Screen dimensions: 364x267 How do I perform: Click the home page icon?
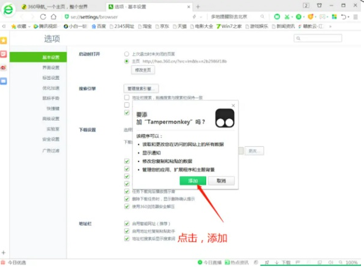(54, 17)
